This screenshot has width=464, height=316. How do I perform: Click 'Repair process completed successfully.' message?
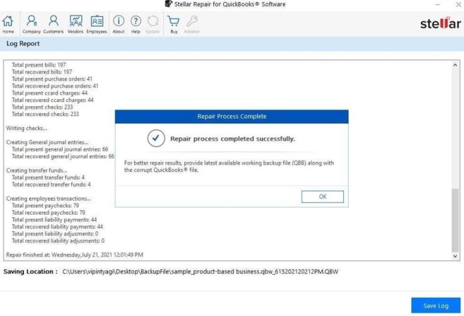[233, 139]
